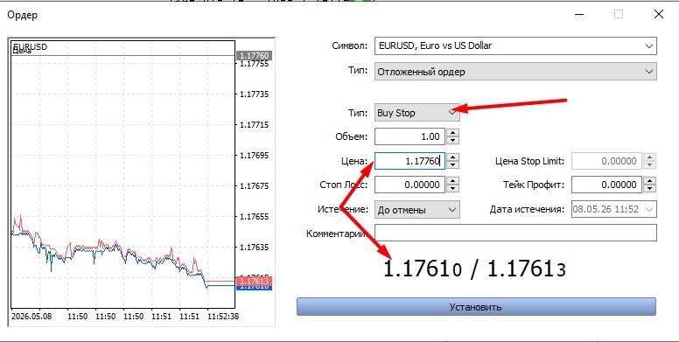
Task: Increase Цена with the up arrow
Action: coord(452,157)
